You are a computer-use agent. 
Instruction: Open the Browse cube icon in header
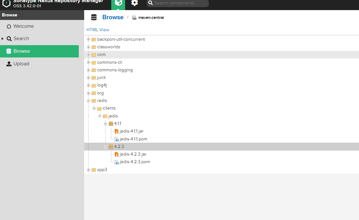pyautogui.click(x=118, y=3)
